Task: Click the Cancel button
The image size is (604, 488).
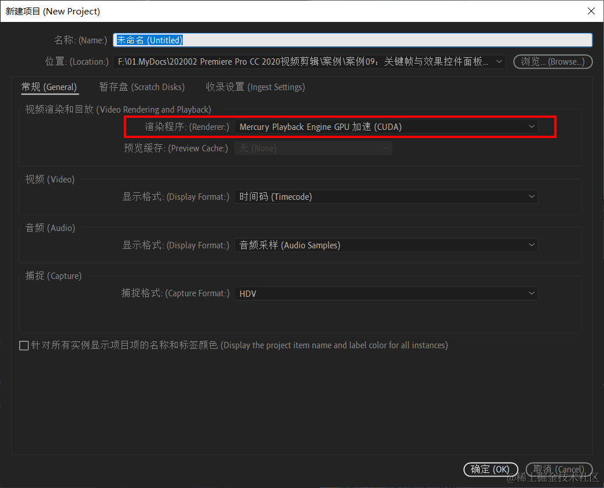Action: click(558, 469)
